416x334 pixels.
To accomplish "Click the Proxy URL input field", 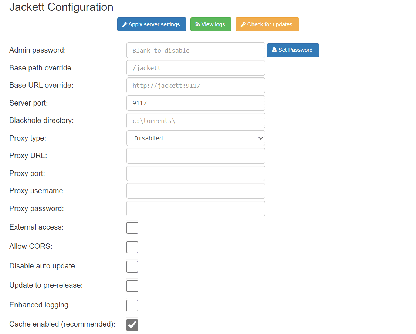I will [196, 156].
